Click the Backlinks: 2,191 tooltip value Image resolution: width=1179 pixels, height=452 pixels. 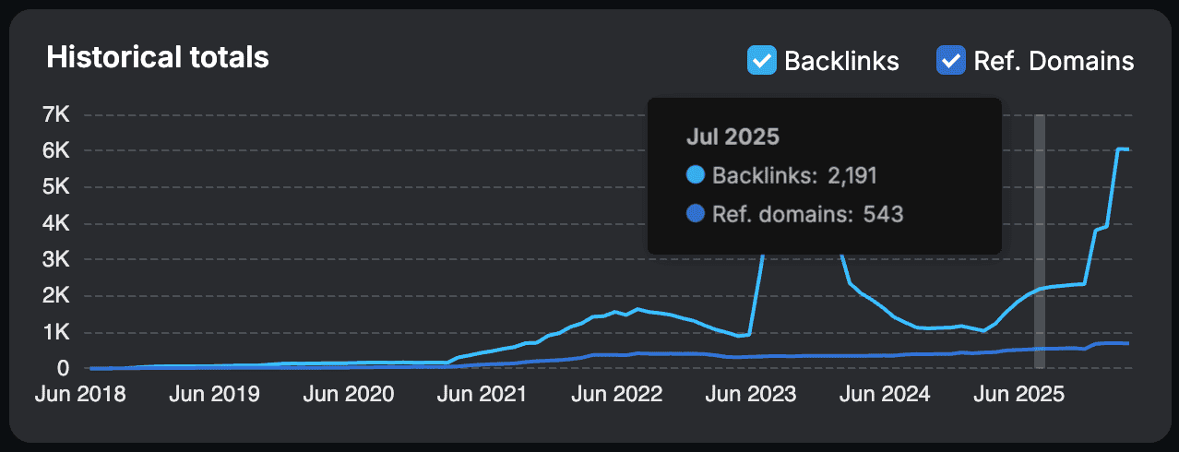793,175
